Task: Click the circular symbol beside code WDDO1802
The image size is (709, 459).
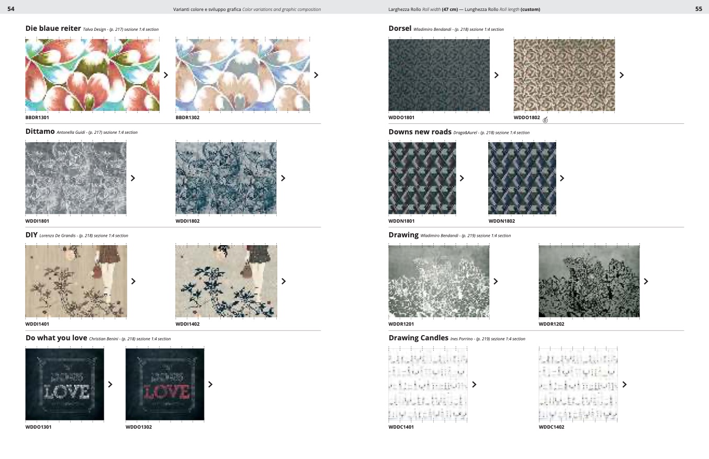Action: (x=545, y=120)
